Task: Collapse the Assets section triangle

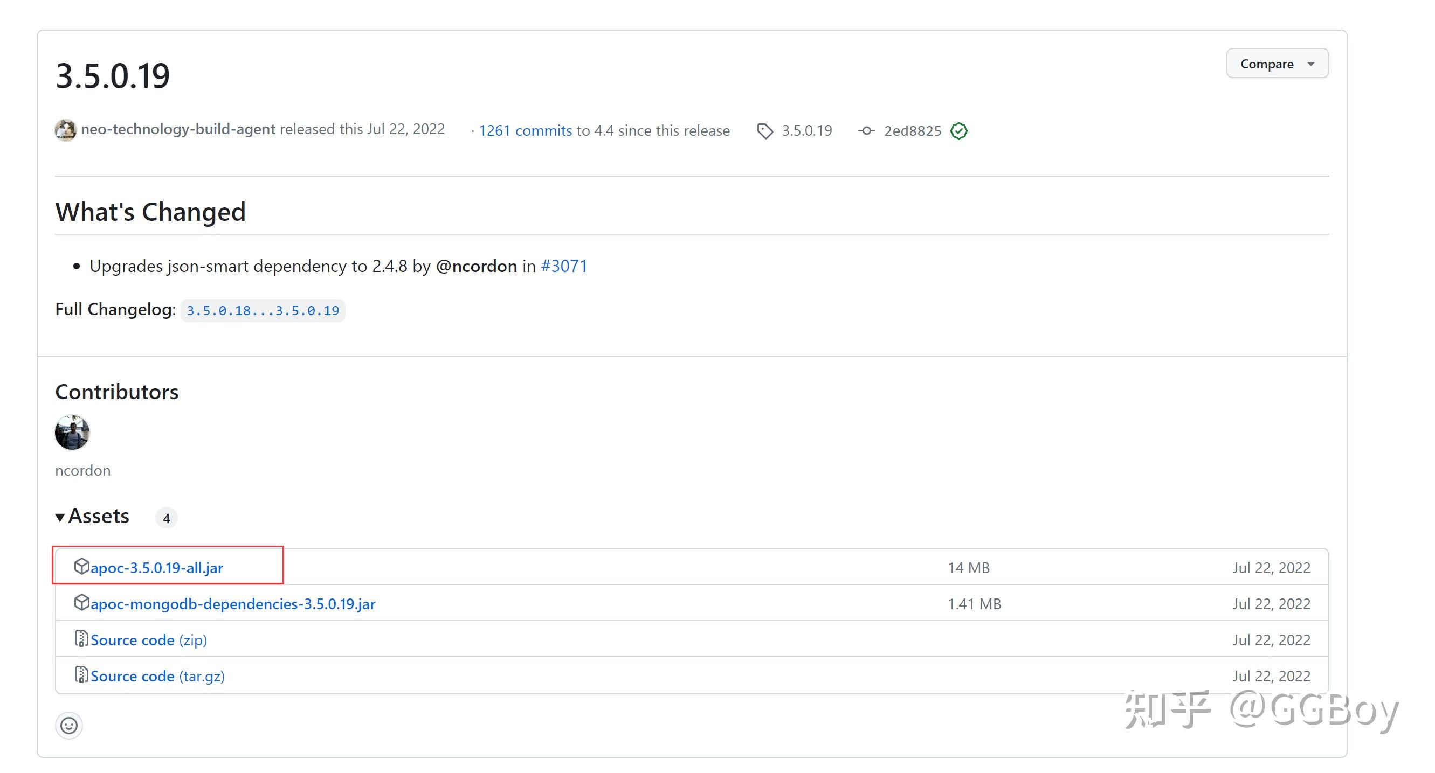Action: pyautogui.click(x=60, y=517)
